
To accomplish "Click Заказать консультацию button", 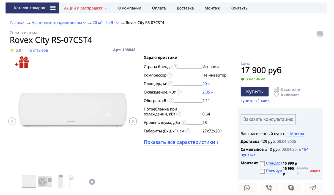I will tap(268, 119).
